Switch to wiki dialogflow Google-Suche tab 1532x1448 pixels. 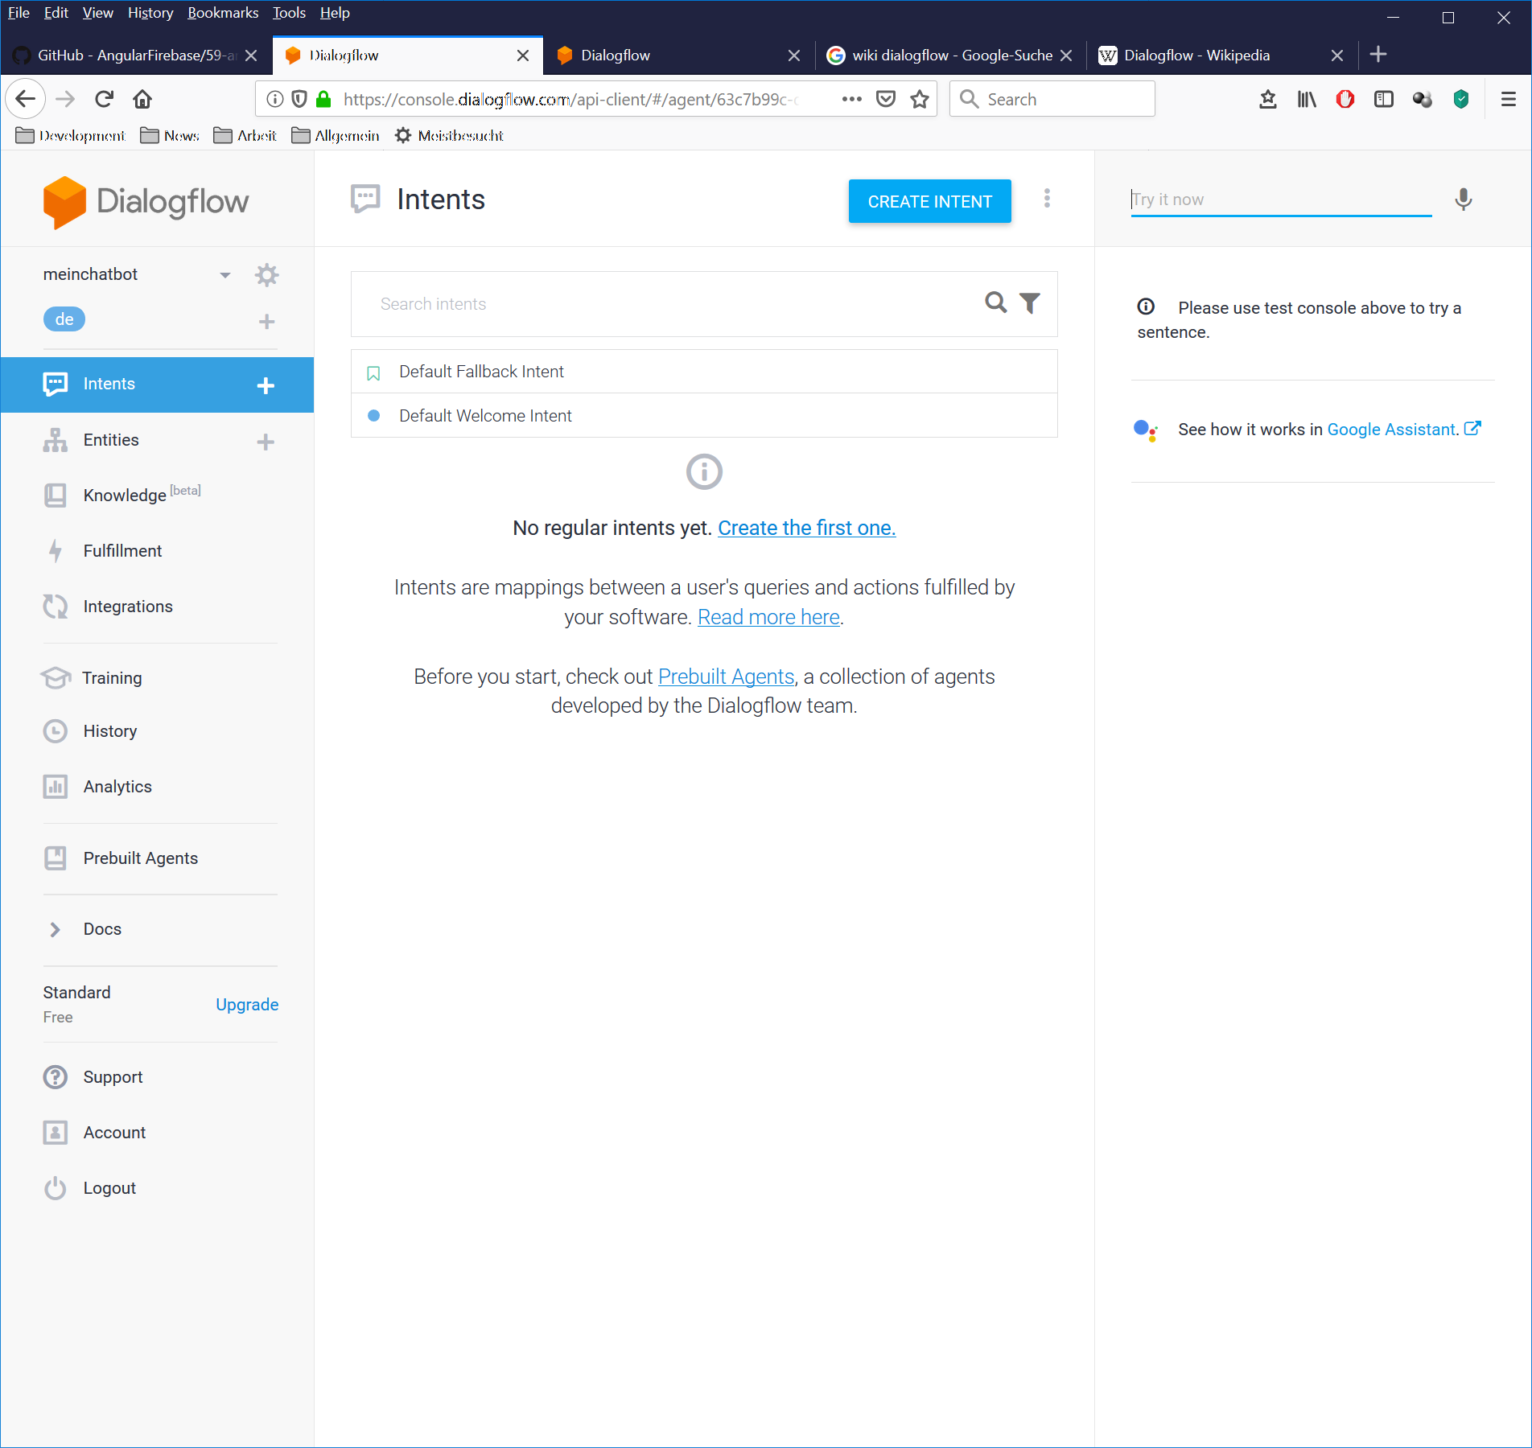tap(949, 56)
